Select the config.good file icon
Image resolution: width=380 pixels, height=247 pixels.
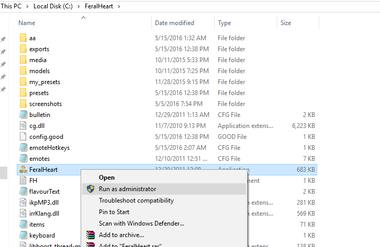23,137
